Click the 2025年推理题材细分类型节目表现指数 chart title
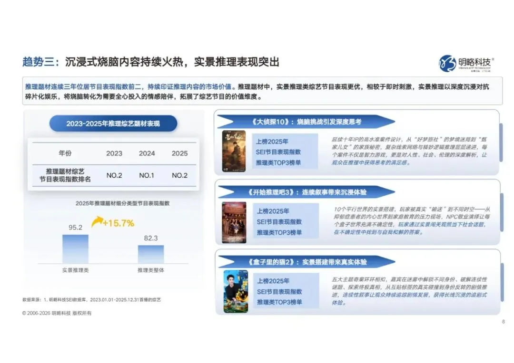 point(123,203)
